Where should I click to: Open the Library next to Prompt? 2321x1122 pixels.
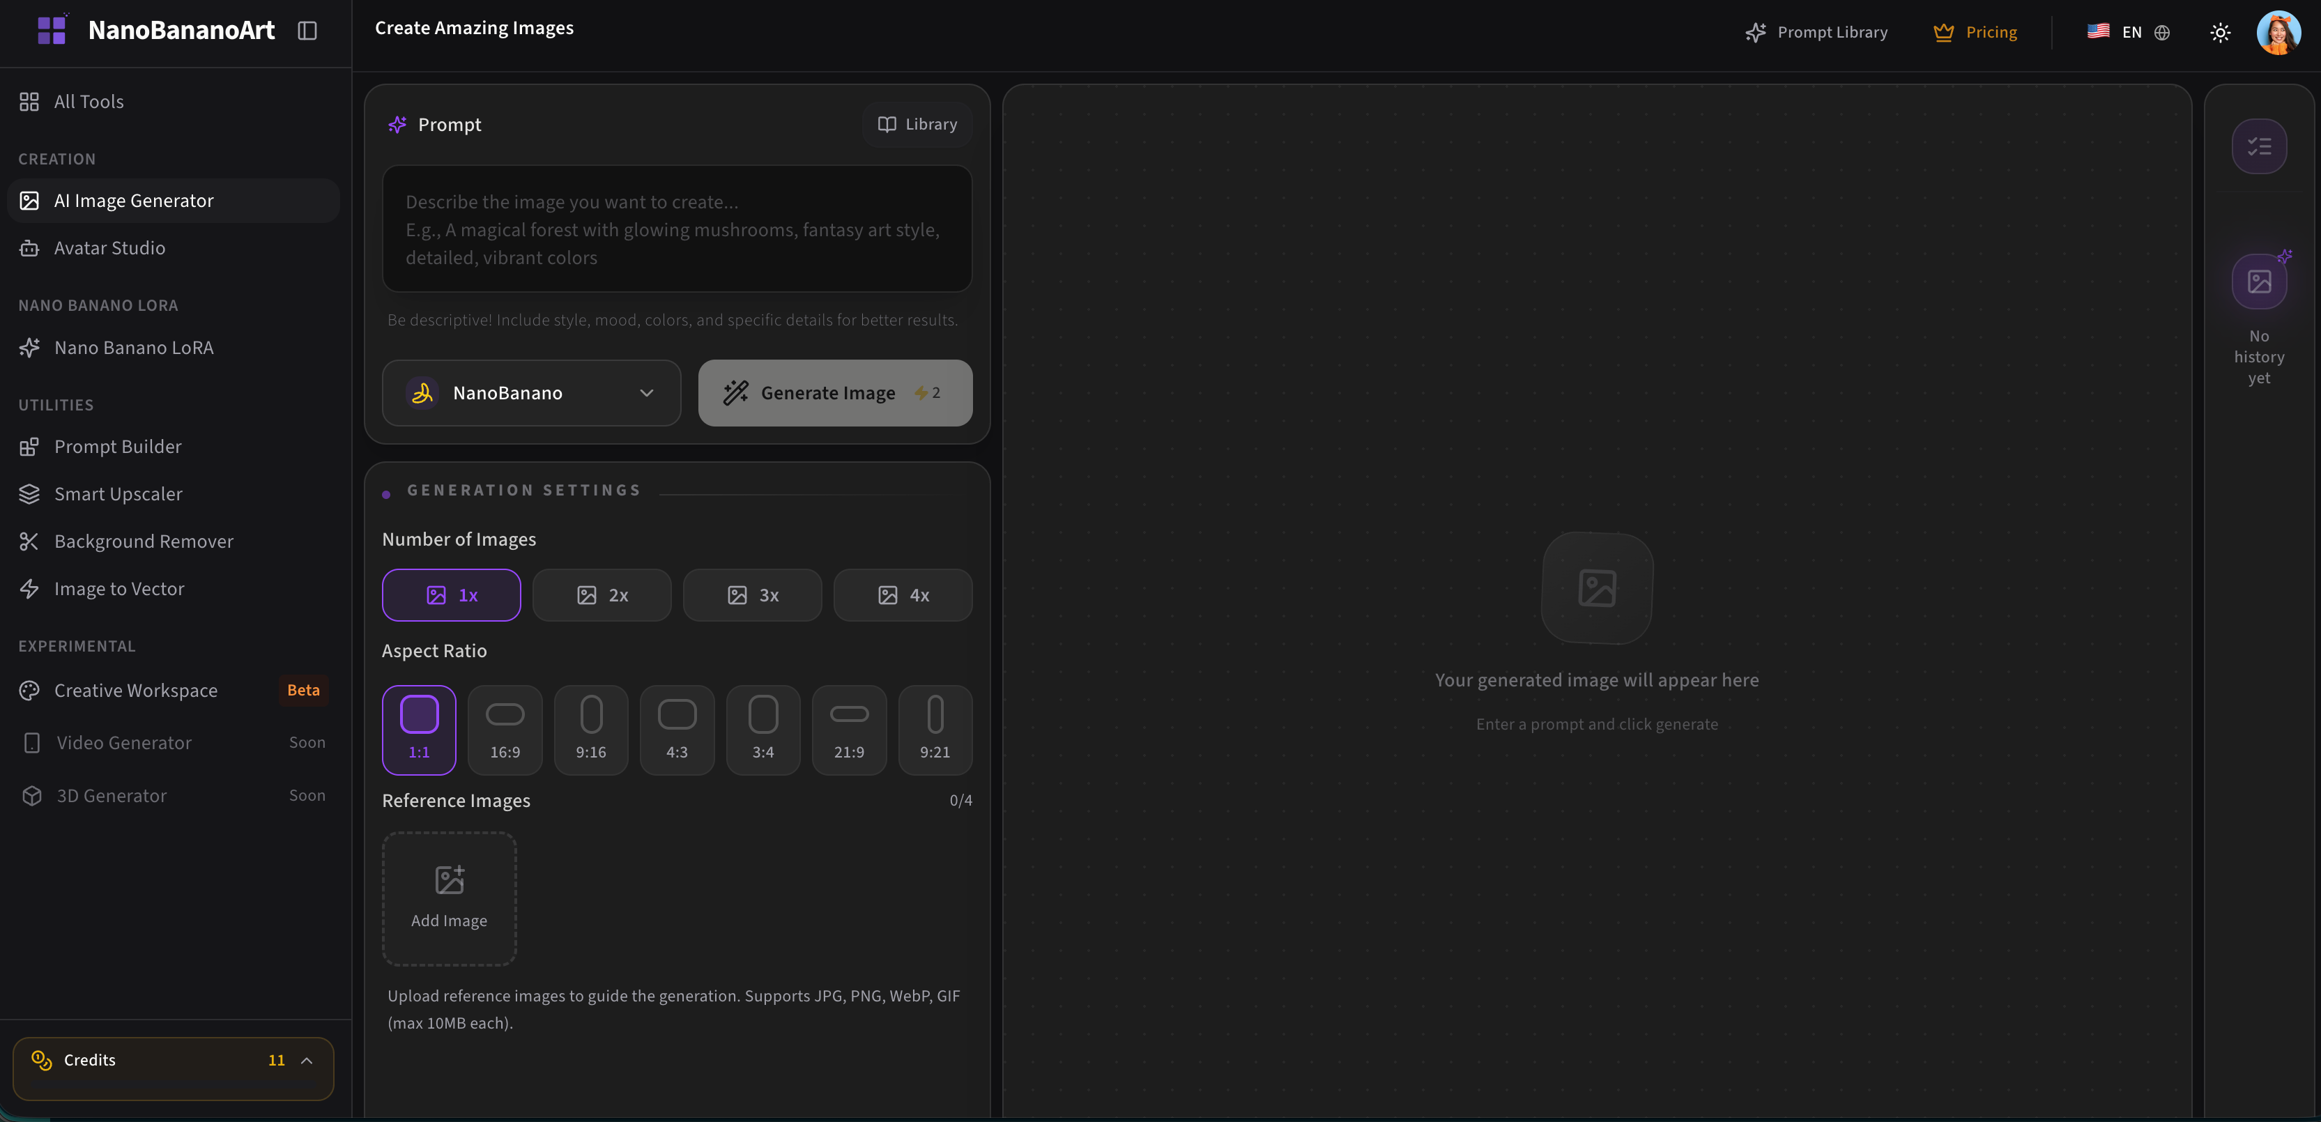point(917,124)
